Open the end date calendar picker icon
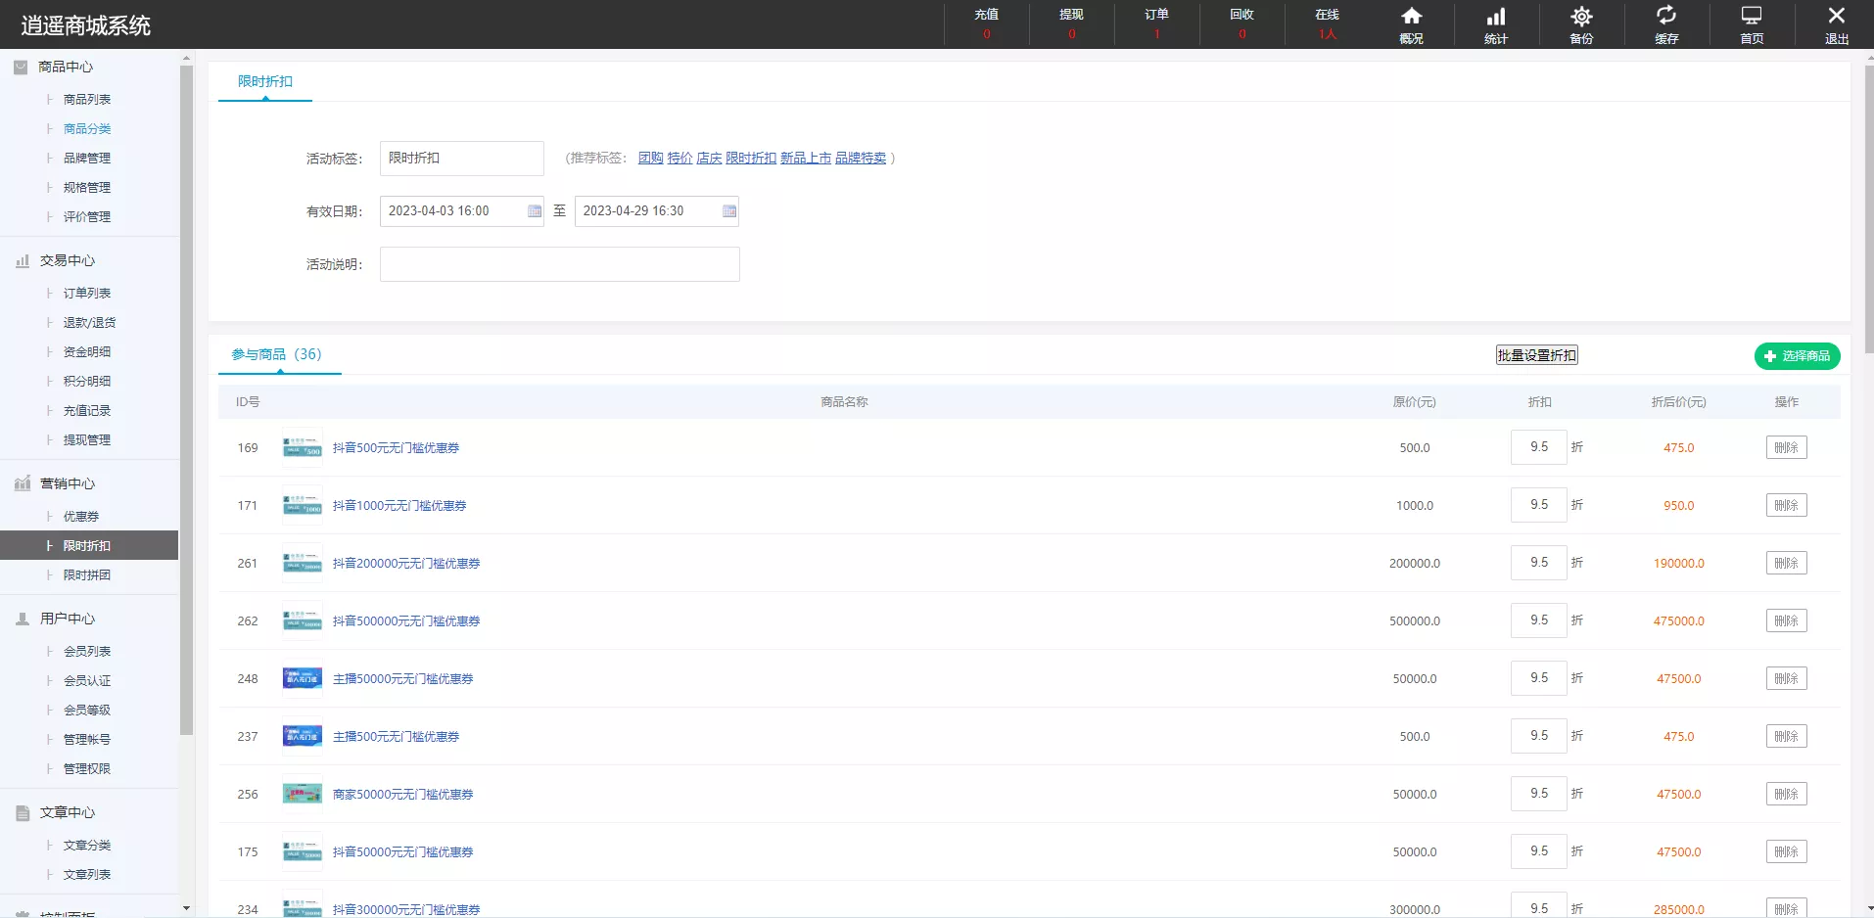This screenshot has width=1874, height=918. coord(728,211)
